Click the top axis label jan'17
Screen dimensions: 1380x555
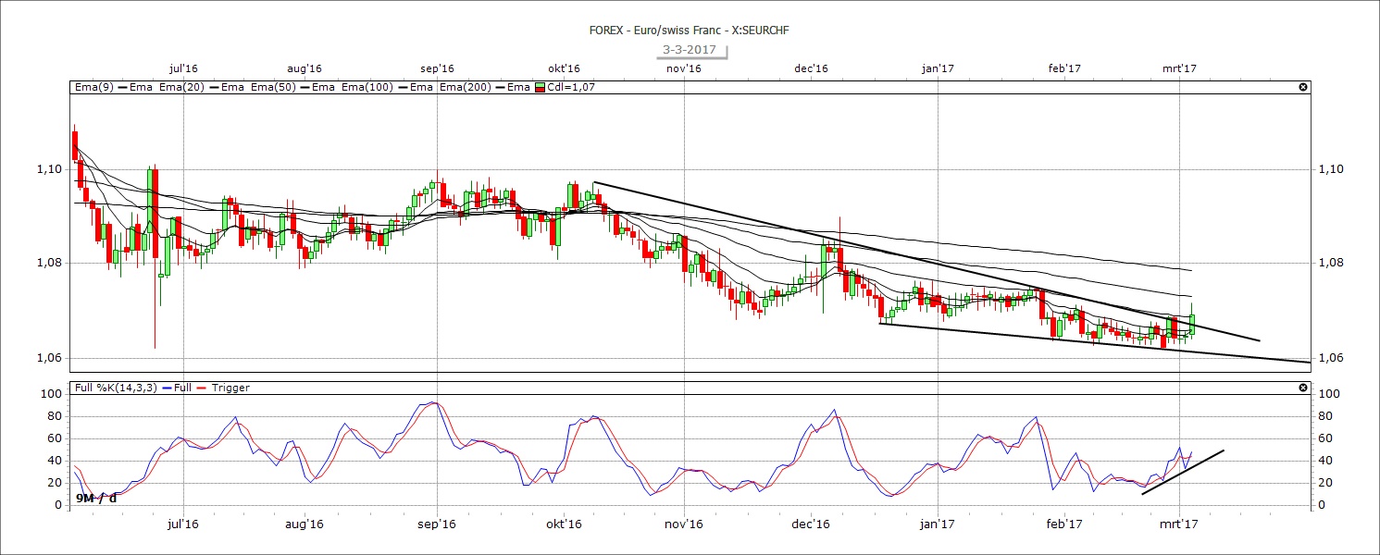[938, 68]
